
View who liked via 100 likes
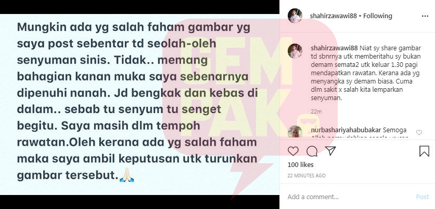click(x=300, y=165)
